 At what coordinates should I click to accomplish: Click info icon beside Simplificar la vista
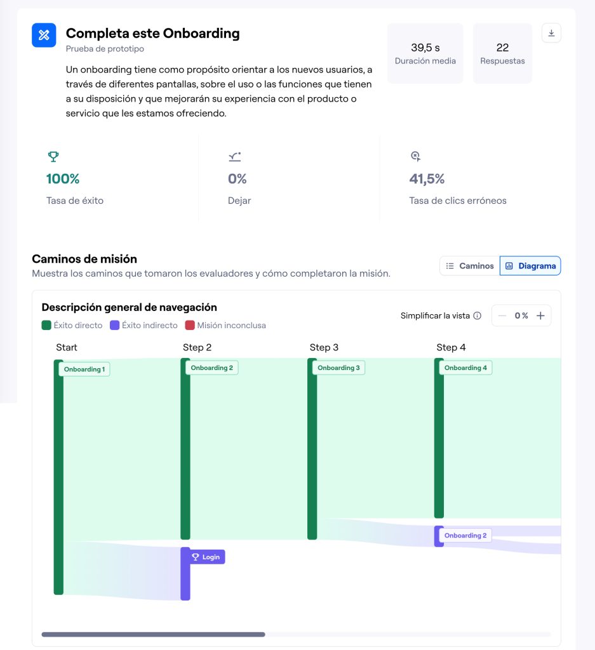478,315
